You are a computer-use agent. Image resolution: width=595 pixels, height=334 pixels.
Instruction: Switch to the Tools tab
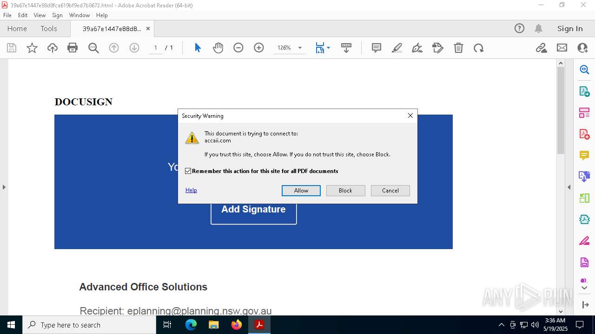49,28
